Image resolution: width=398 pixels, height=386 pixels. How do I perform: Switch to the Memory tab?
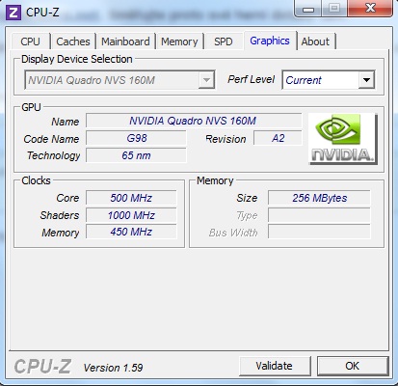pyautogui.click(x=179, y=41)
